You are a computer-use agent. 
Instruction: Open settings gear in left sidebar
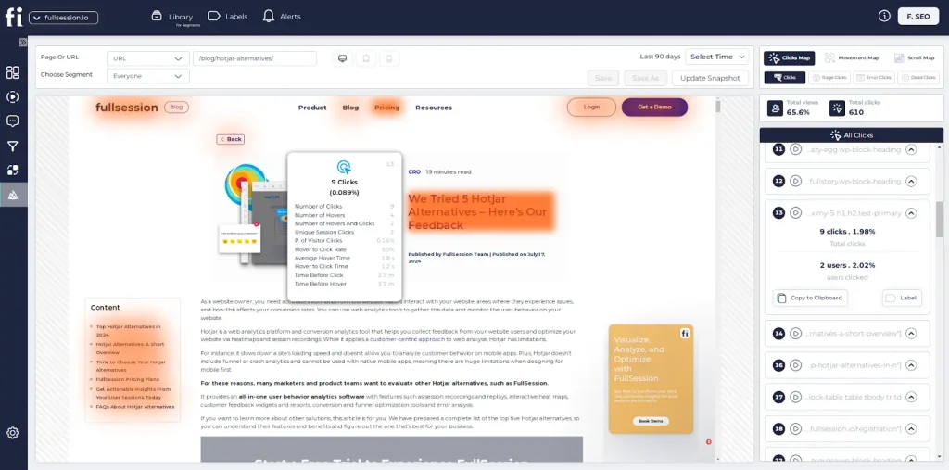(13, 432)
